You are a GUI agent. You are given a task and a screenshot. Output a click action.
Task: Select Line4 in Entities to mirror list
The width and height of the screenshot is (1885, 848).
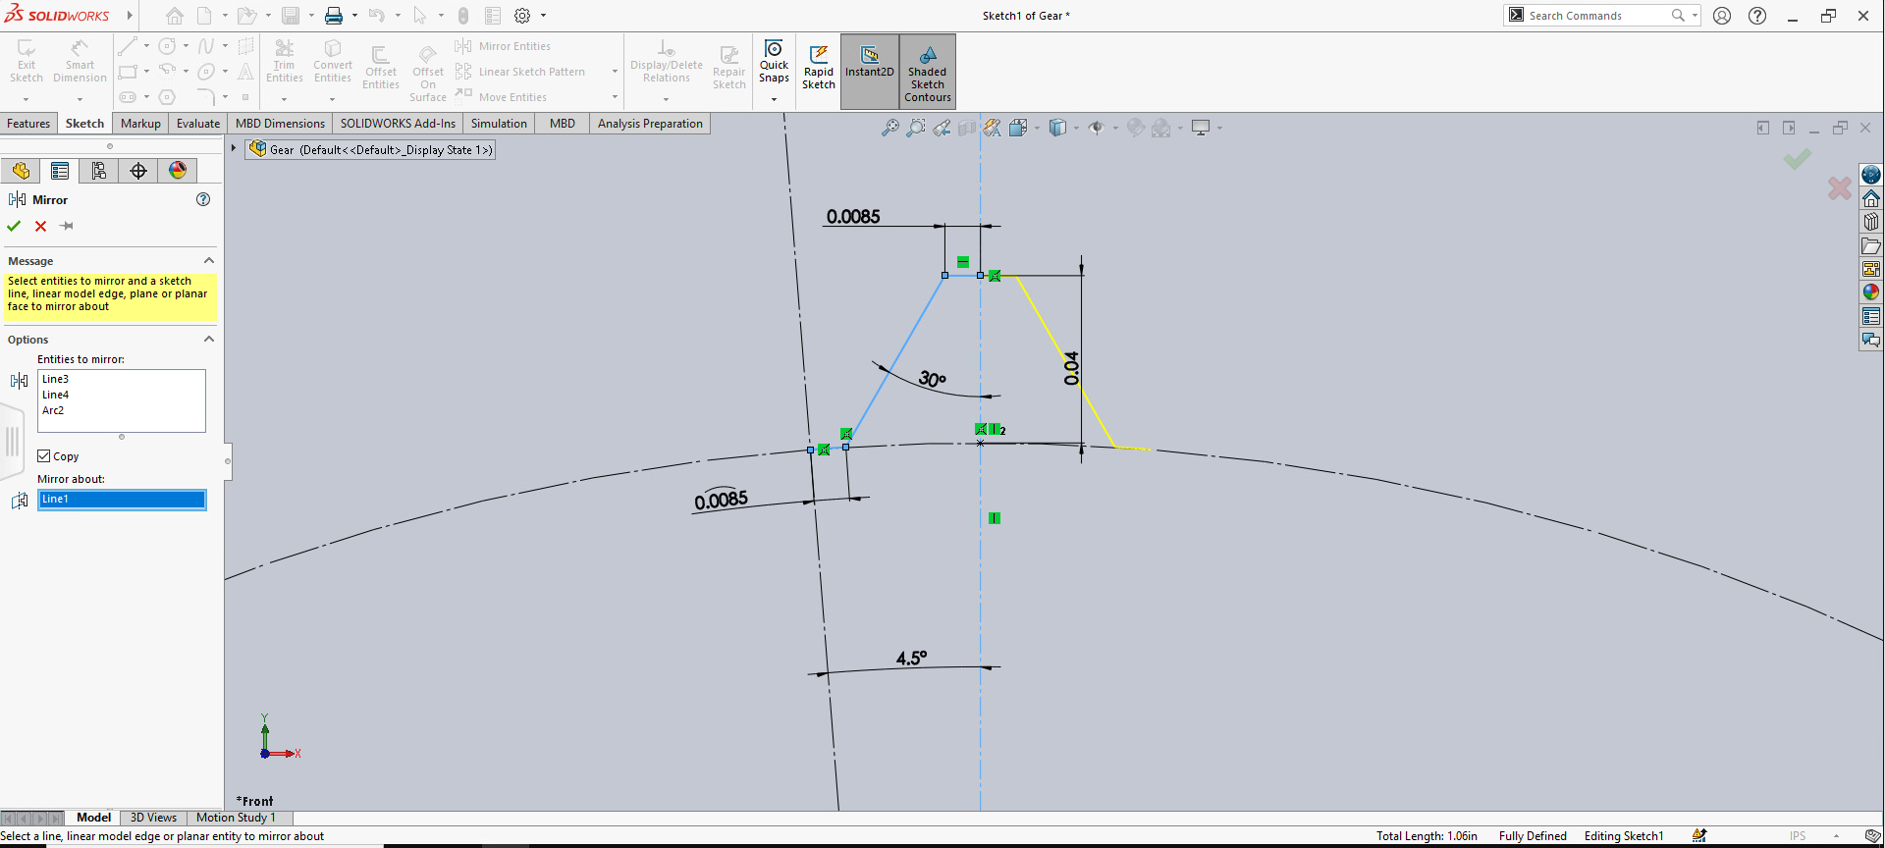pyautogui.click(x=56, y=395)
